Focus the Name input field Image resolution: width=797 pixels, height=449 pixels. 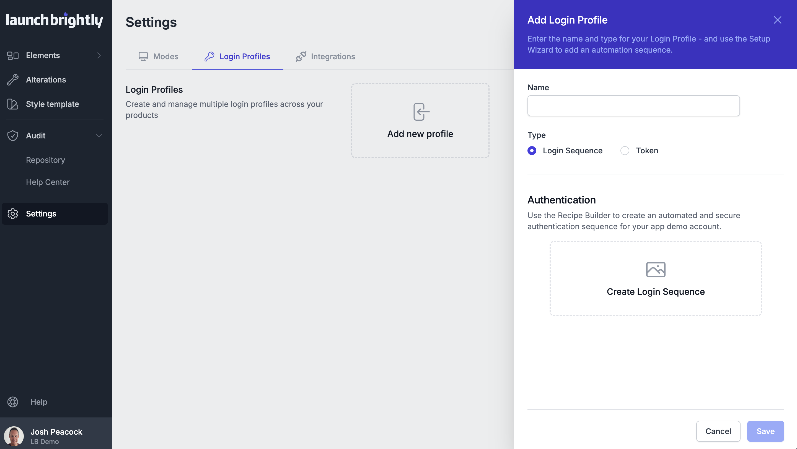[x=633, y=106]
